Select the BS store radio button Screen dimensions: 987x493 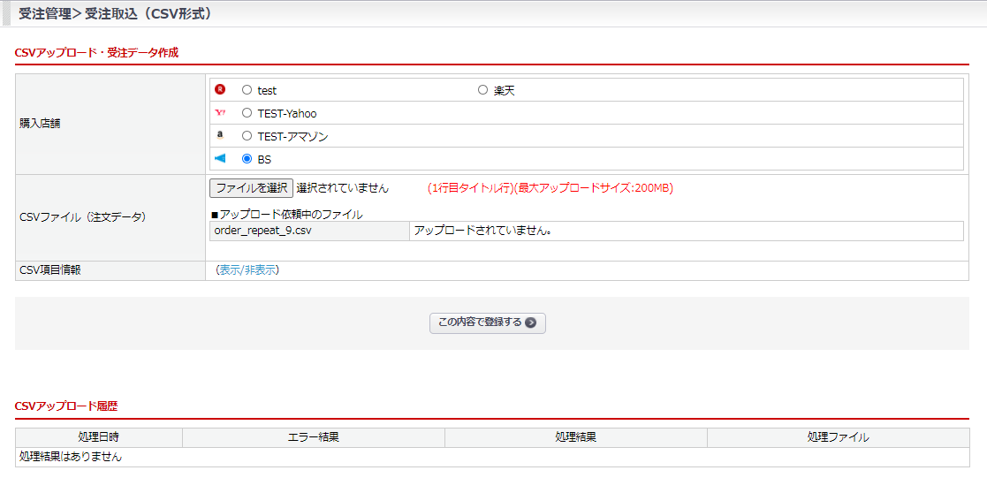coord(247,159)
